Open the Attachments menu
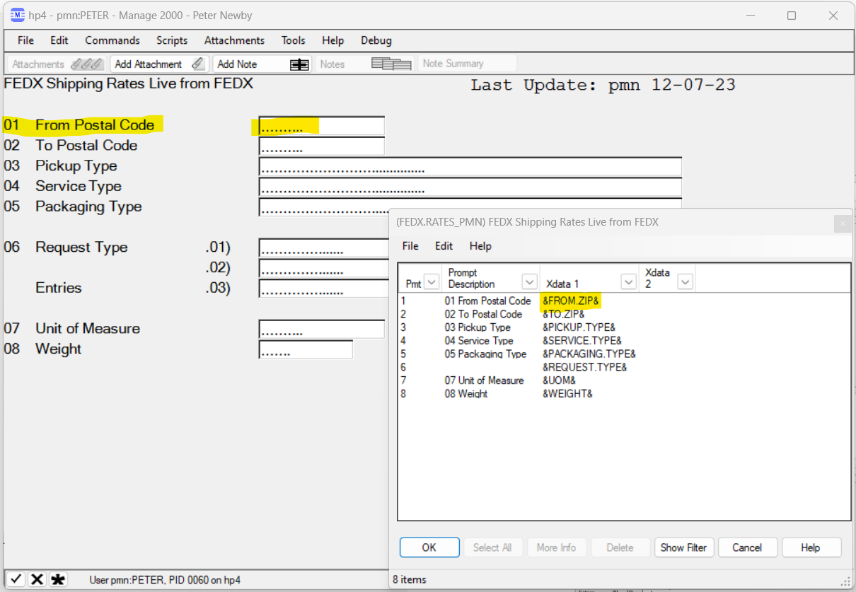Image resolution: width=856 pixels, height=592 pixels. click(x=234, y=40)
